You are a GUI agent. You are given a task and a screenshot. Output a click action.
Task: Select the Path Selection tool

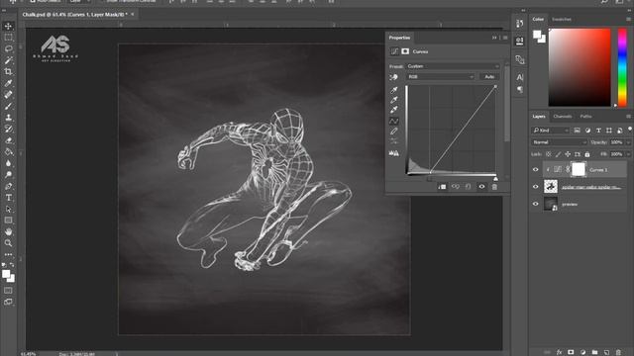pyautogui.click(x=8, y=209)
